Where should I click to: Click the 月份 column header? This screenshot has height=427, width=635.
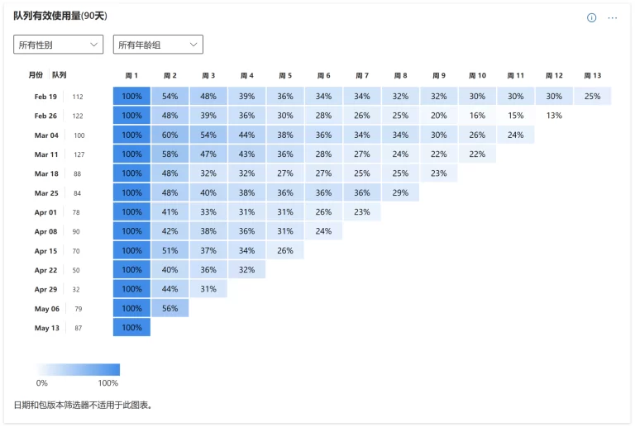coord(36,75)
